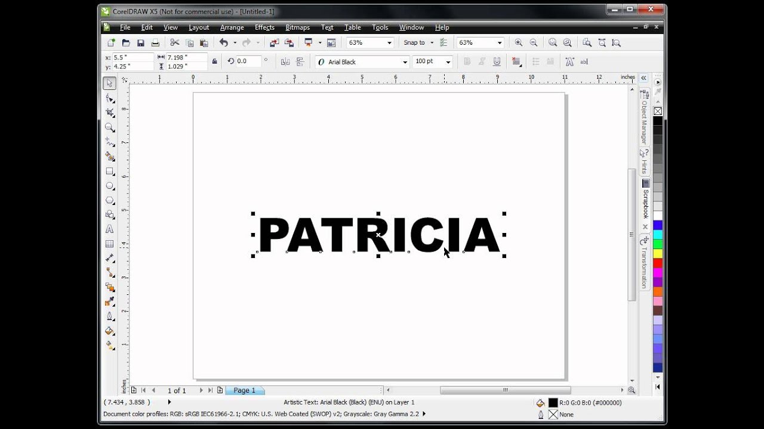
Task: Select the Blend interactive tool
Action: pyautogui.click(x=110, y=287)
